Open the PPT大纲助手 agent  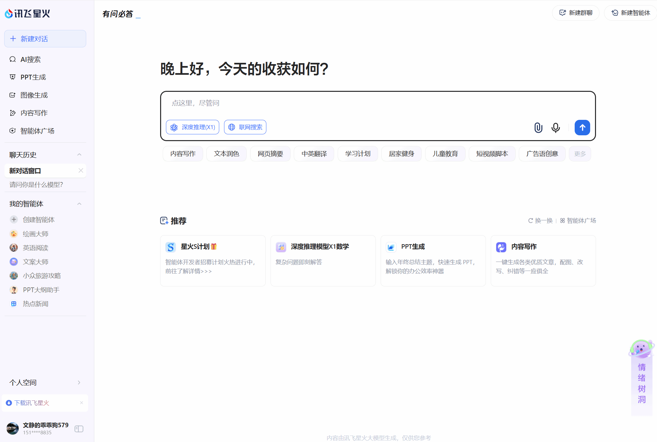[41, 290]
